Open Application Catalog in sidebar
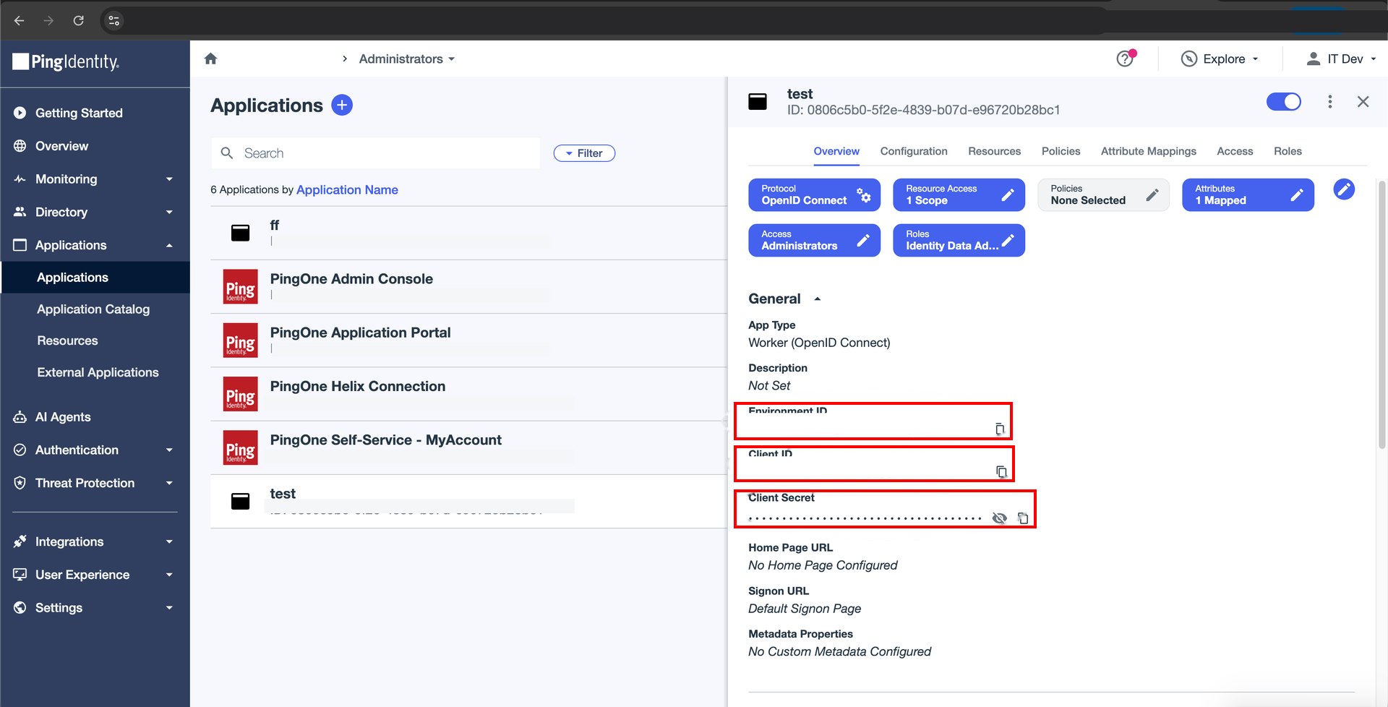The image size is (1388, 707). pos(95,309)
